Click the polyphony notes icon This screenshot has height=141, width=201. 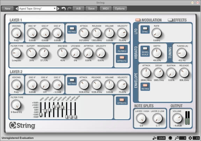click(x=177, y=138)
